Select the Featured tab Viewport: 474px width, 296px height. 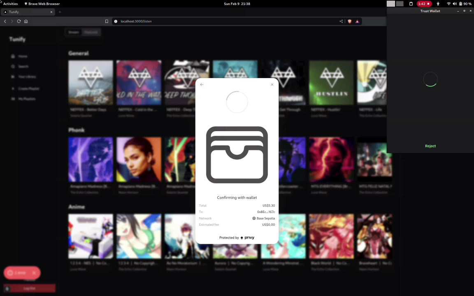click(91, 32)
